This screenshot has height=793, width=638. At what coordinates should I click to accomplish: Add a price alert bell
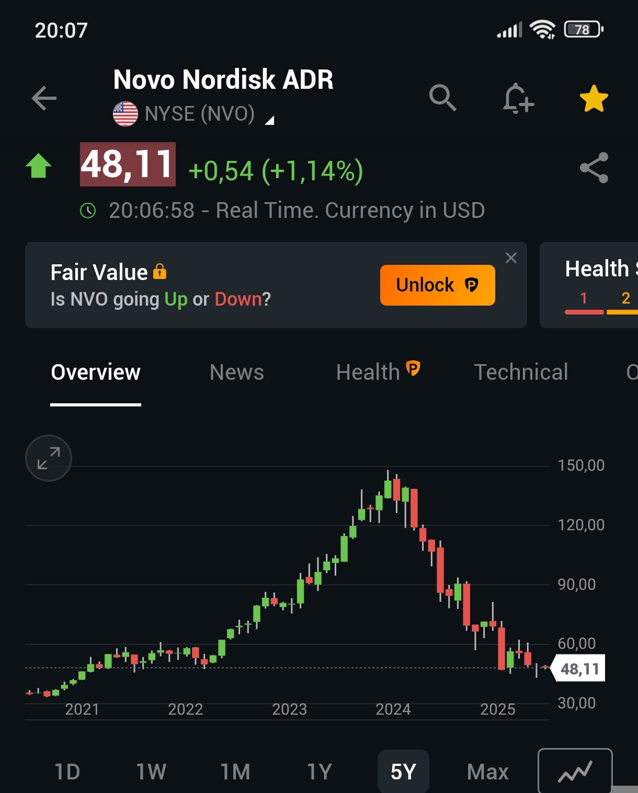(x=517, y=98)
